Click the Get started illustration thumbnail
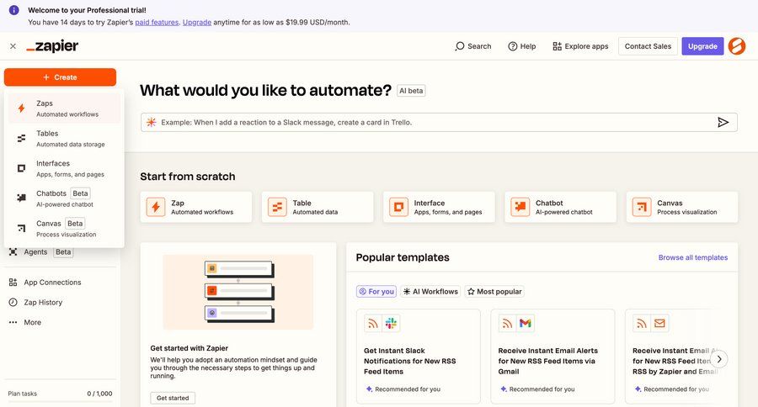 pyautogui.click(x=238, y=292)
